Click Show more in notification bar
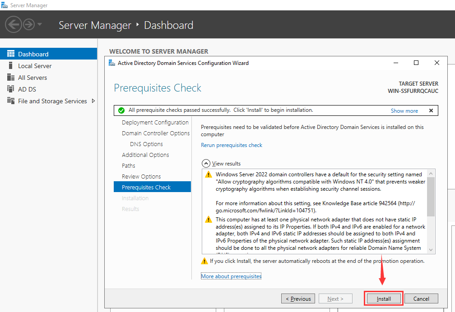Viewport: 455px width, 312px height. (x=404, y=110)
